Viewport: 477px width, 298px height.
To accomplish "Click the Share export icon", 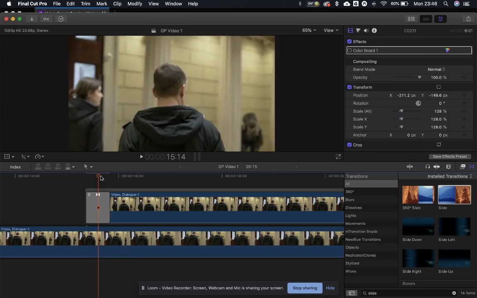I will 468,19.
